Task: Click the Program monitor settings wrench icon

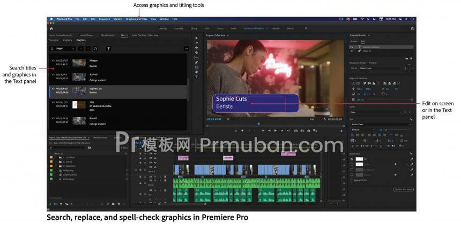Action: coord(325,119)
